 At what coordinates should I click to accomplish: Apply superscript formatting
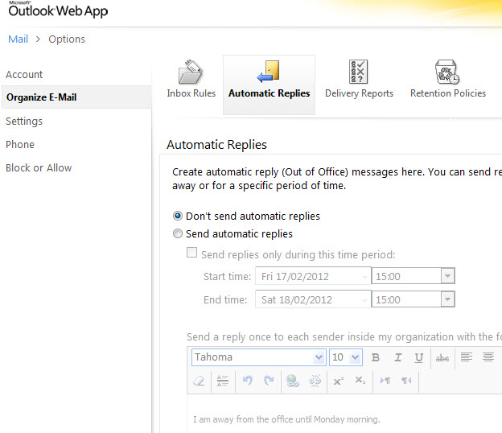point(338,381)
